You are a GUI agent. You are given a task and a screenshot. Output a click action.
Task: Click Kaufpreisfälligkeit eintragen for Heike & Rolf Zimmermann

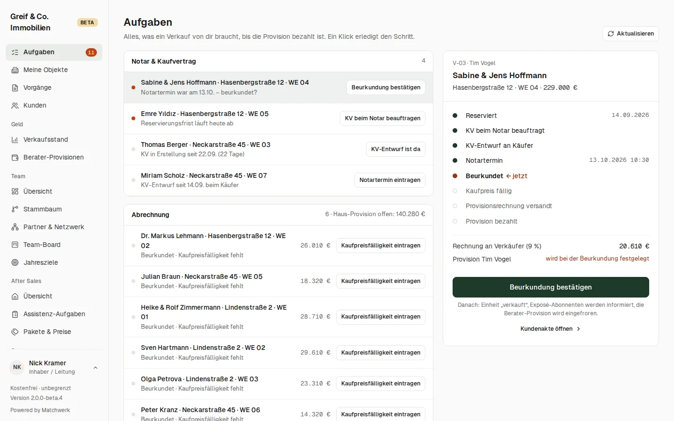(x=381, y=317)
